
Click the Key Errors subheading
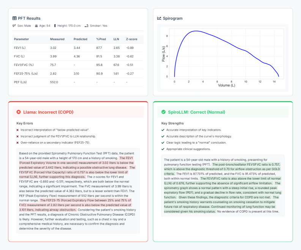[25, 123]
